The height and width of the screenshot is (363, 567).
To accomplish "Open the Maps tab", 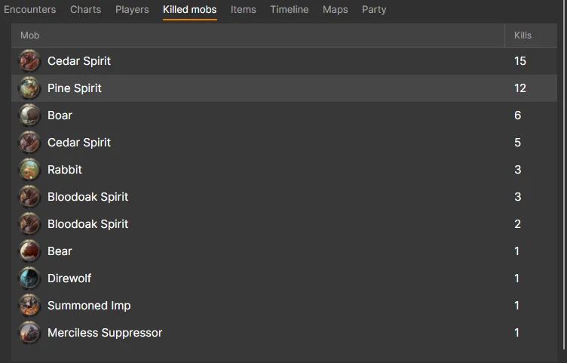I will point(336,9).
